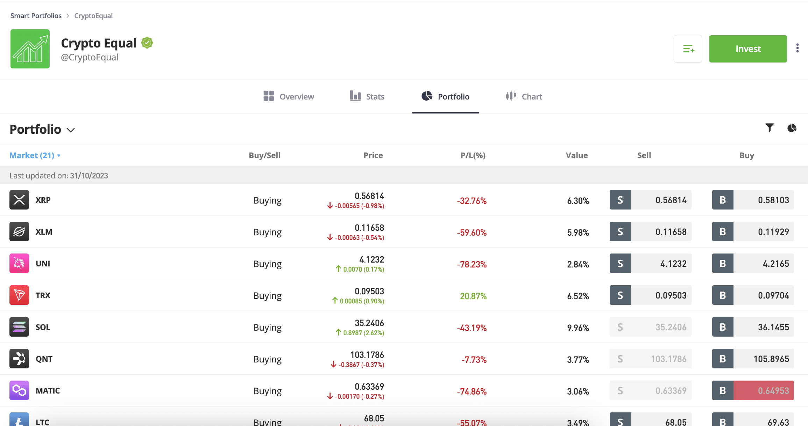This screenshot has width=808, height=426.
Task: Expand the Portfolio heading dropdown
Action: (x=42, y=130)
